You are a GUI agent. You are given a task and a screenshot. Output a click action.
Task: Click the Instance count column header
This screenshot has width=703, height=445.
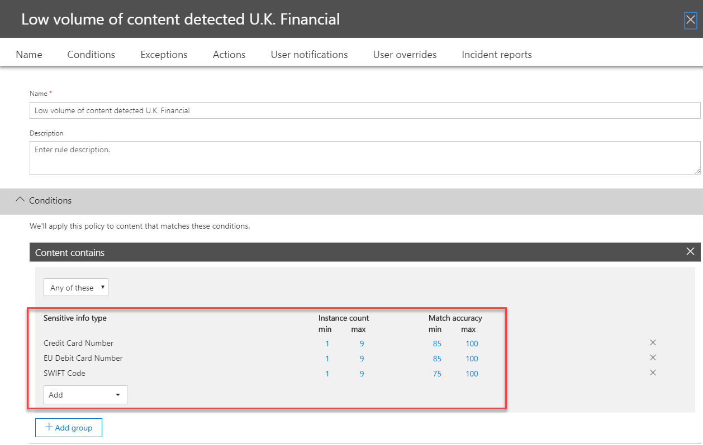(x=344, y=318)
